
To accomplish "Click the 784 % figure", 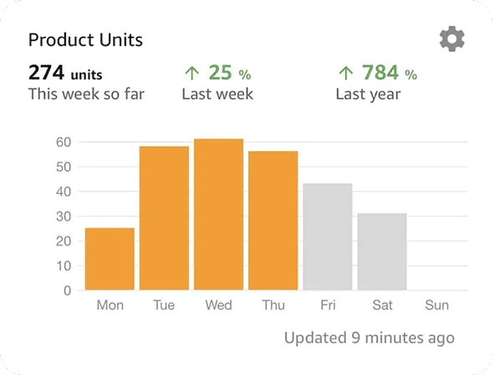I will (389, 73).
